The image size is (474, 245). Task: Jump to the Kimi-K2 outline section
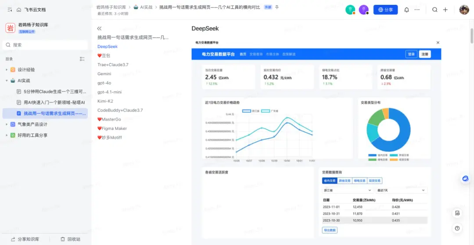point(105,101)
